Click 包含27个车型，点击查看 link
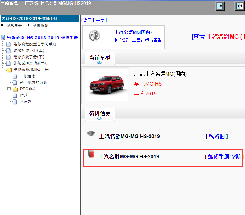The height and width of the screenshot is (215, 245). pos(138,40)
